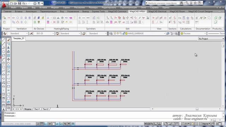Expand the quick access toolbar customize arrow
Image resolution: width=226 pixels, height=127 pixels.
pos(42,3)
